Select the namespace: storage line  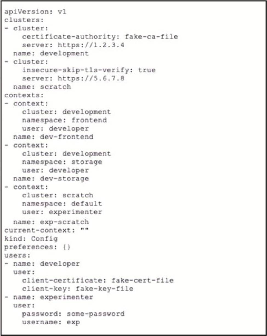62,162
